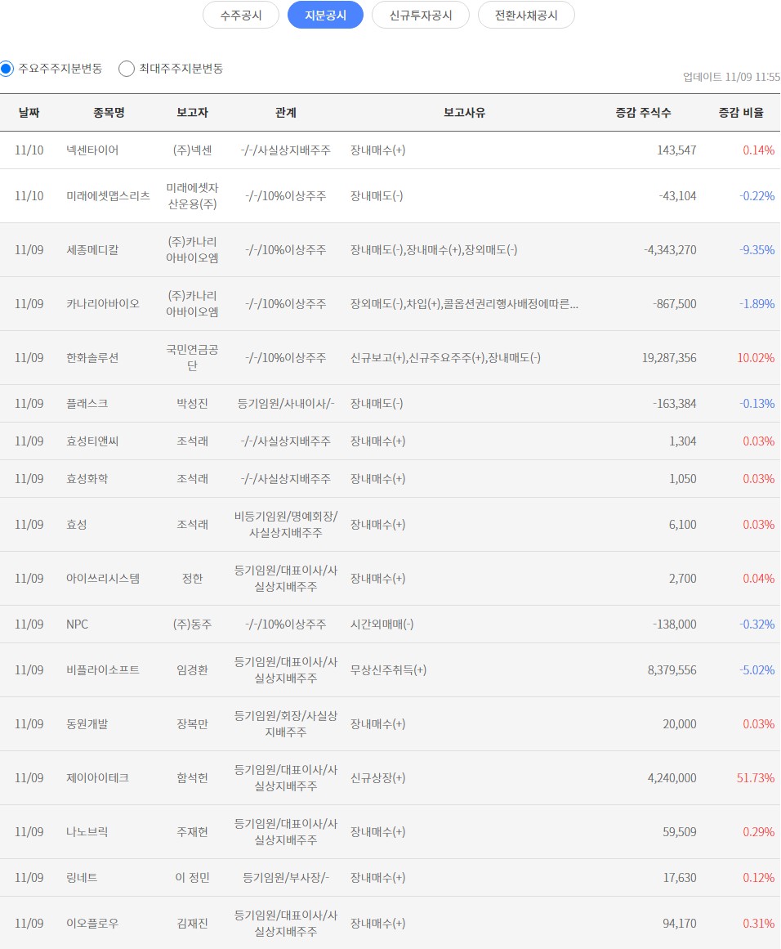
Task: Open the 카나리아바이오 stock entry
Action: coord(103,304)
